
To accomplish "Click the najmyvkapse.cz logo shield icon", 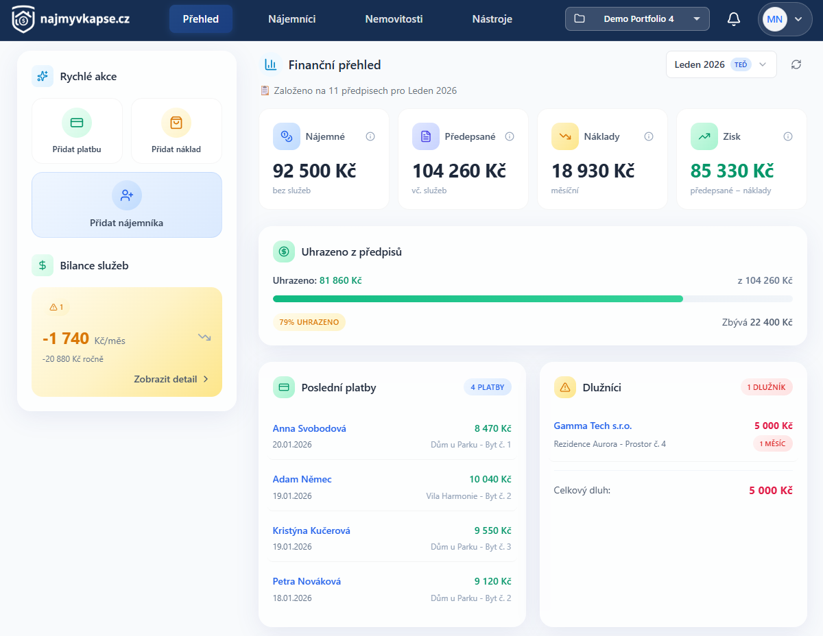I will 25,19.
